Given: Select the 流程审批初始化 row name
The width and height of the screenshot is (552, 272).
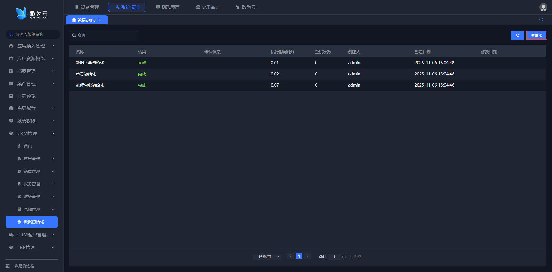Looking at the screenshot, I should 90,85.
